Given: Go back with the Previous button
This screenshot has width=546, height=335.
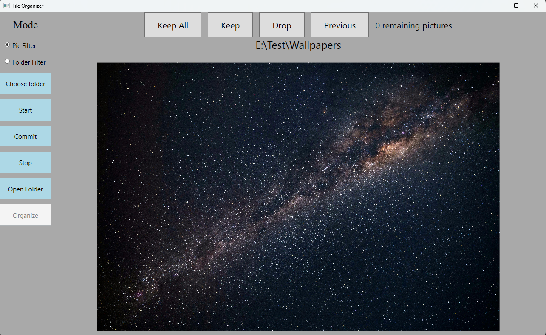Looking at the screenshot, I should click(339, 25).
